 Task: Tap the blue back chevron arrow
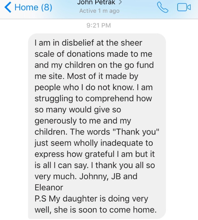point(8,7)
